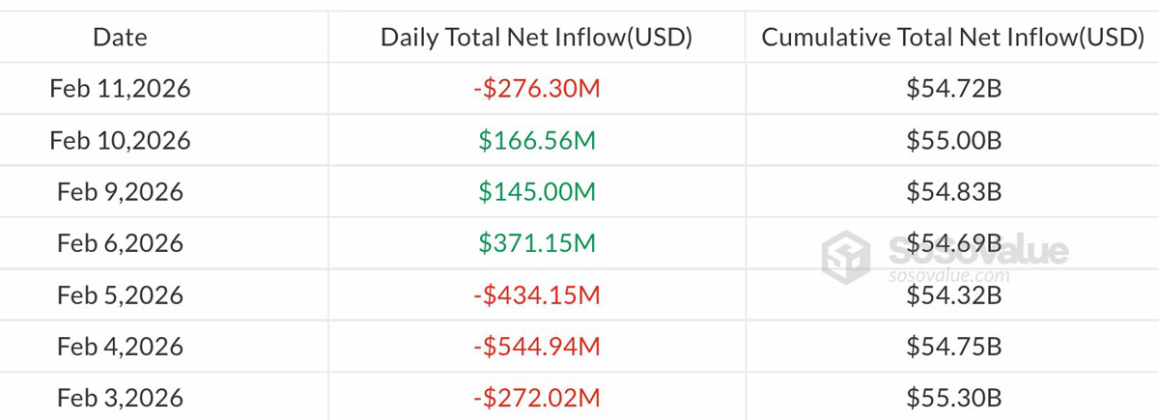Click the sosovalue.com watermark text

point(948,275)
